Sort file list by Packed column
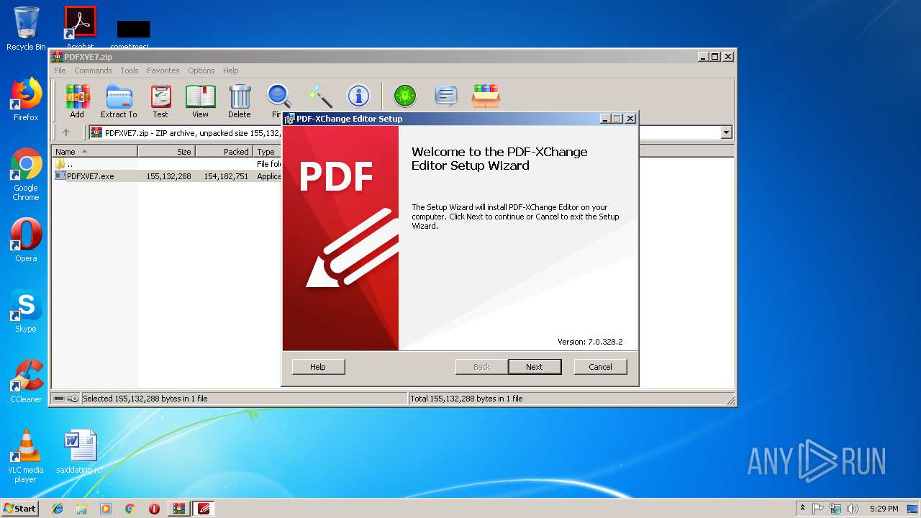921x518 pixels. click(224, 152)
